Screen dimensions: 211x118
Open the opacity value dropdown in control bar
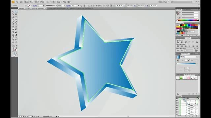click(x=77, y=6)
